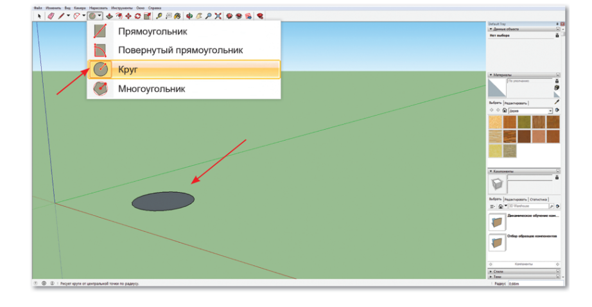592x307 pixels.
Task: Choose the Arc tool in toolbar
Action: [x=76, y=16]
